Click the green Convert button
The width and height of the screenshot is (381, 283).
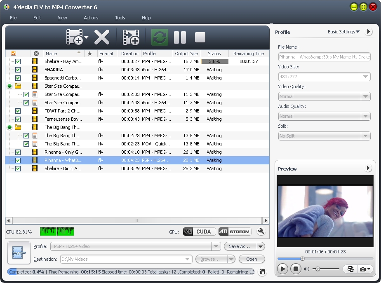[x=160, y=37]
